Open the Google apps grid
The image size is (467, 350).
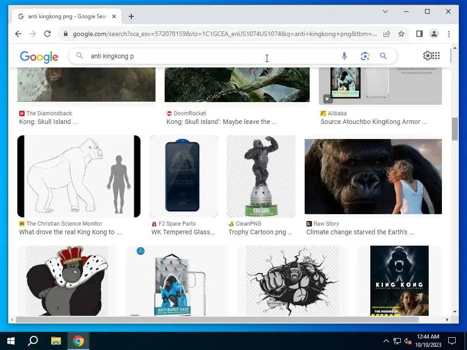[436, 56]
